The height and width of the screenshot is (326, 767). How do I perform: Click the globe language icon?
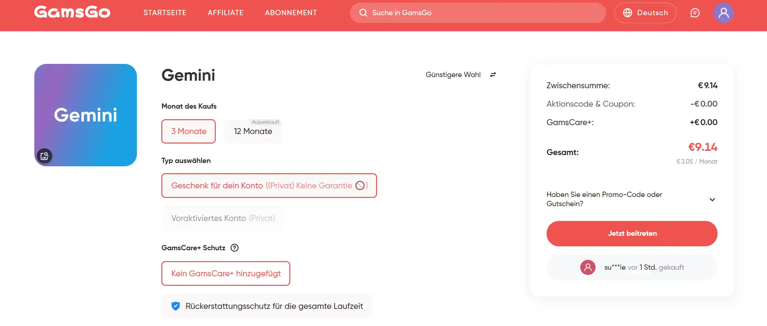point(627,13)
